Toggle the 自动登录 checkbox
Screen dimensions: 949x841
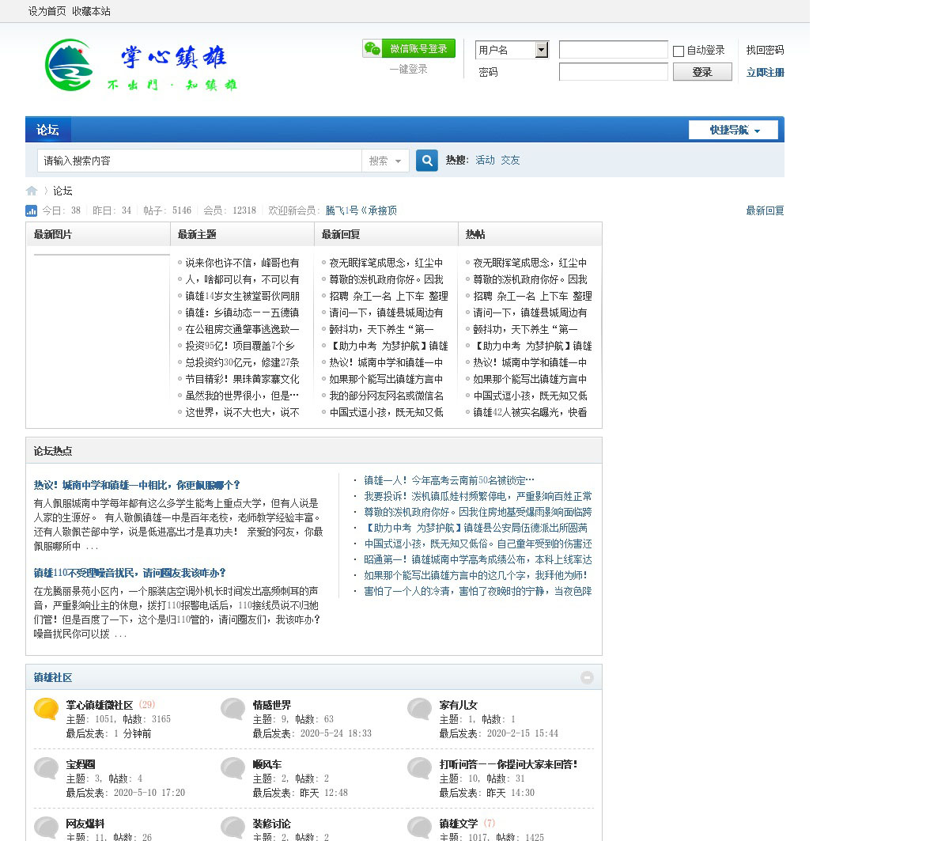(679, 51)
